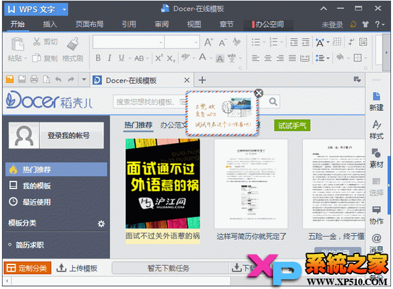Toggle Italic formatting
Viewport: 393px width, 289px height.
pyautogui.click(x=110, y=58)
